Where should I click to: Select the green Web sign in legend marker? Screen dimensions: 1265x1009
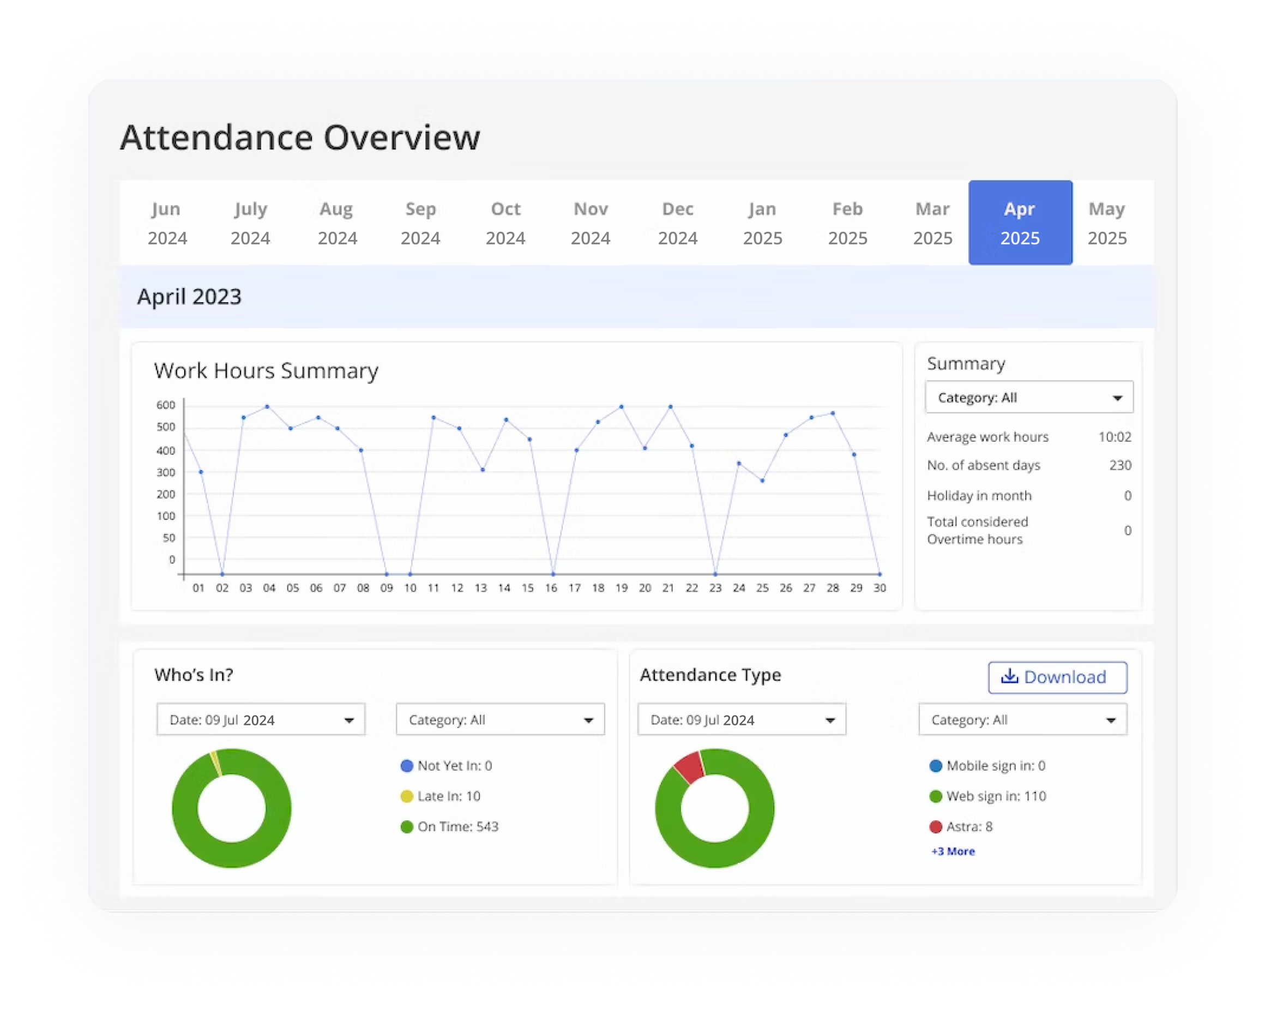click(936, 796)
